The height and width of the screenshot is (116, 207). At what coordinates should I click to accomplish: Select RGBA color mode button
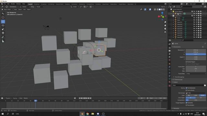202,95
